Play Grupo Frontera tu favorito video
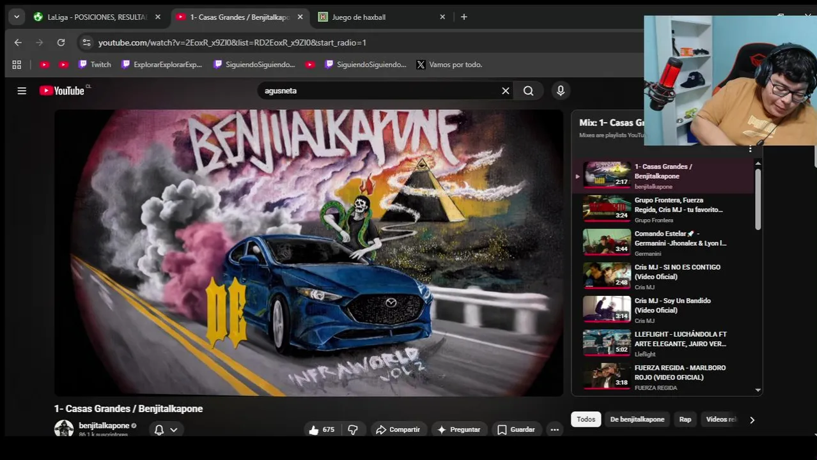Screen dimensions: 817x460 tap(664, 209)
